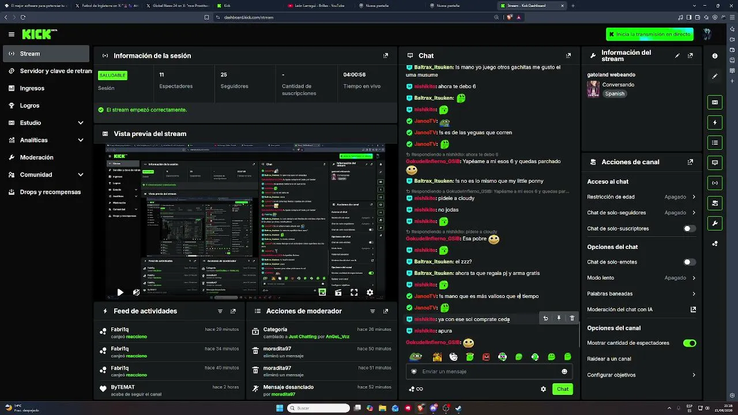This screenshot has height=415, width=738.
Task: Click the Enviar un mensaje input field
Action: pos(489,372)
